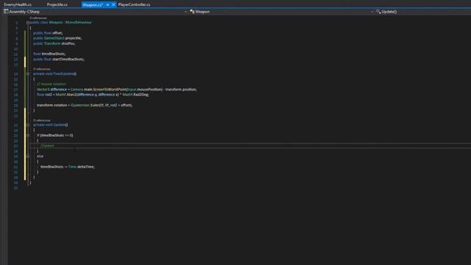Image resolution: width=471 pixels, height=265 pixels.
Task: Open the Update() member dropdown
Action: (x=389, y=12)
